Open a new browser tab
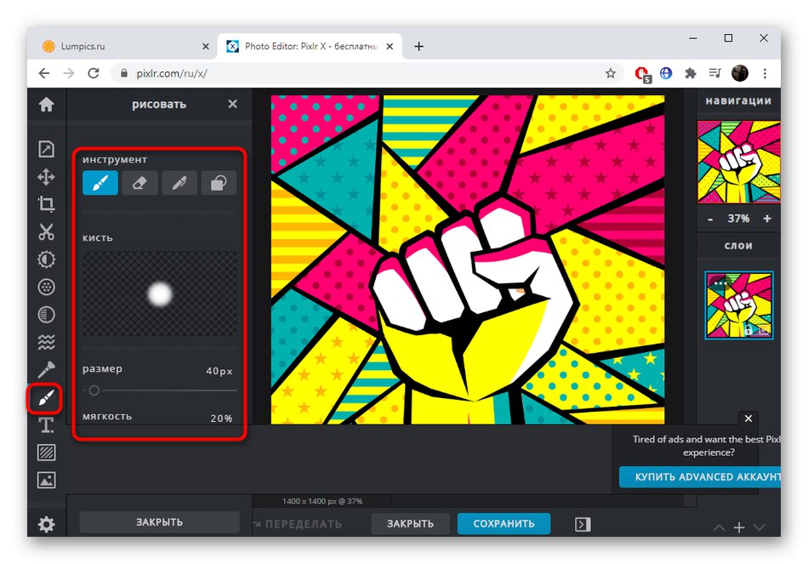Image resolution: width=808 pixels, height=564 pixels. (x=418, y=46)
